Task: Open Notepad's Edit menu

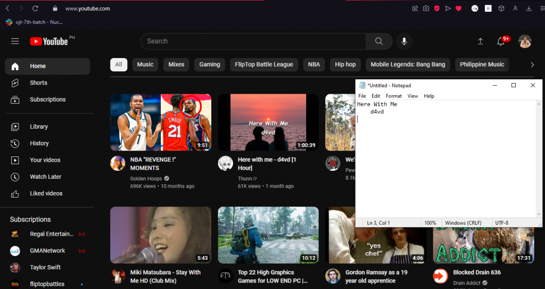Action: click(376, 96)
